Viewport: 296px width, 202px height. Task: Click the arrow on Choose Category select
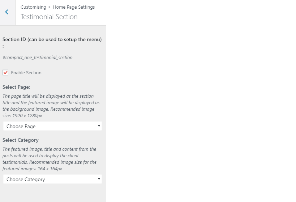[x=99, y=179]
